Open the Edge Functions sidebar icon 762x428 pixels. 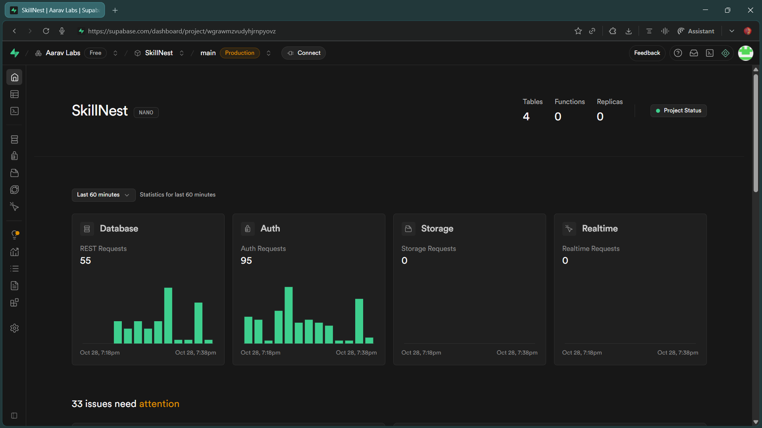coord(15,190)
